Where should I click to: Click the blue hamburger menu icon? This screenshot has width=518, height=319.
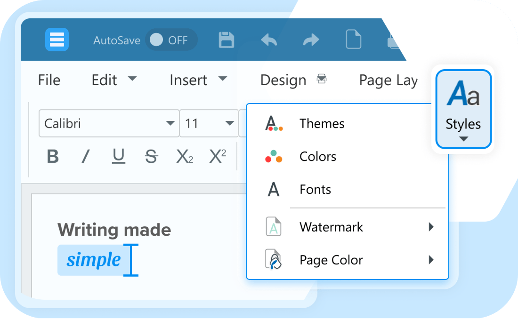[57, 40]
